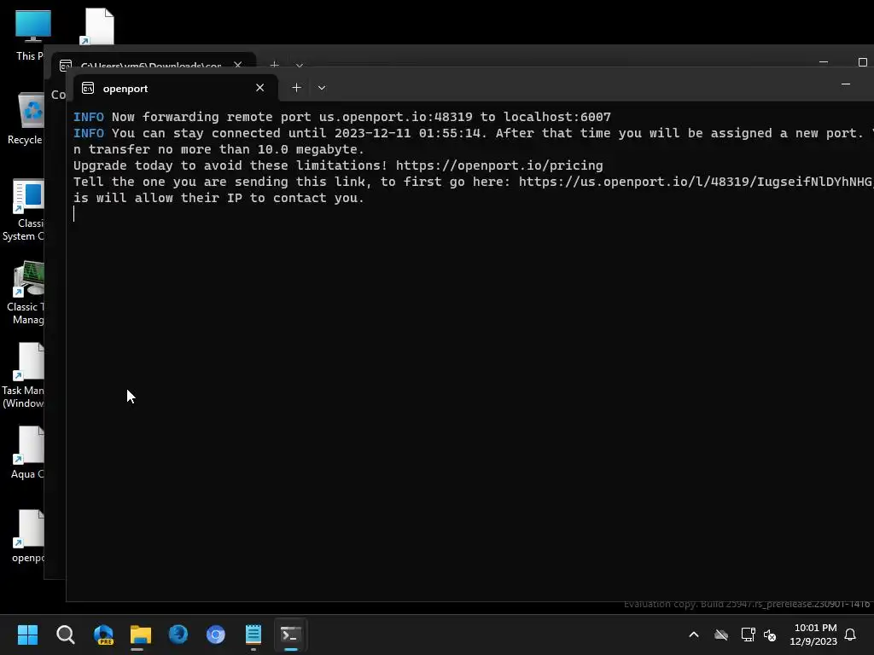The width and height of the screenshot is (874, 655).
Task: Open the Chromium browser from taskbar
Action: point(216,635)
